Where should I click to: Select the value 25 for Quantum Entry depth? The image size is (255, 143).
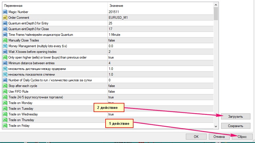coord(110,23)
